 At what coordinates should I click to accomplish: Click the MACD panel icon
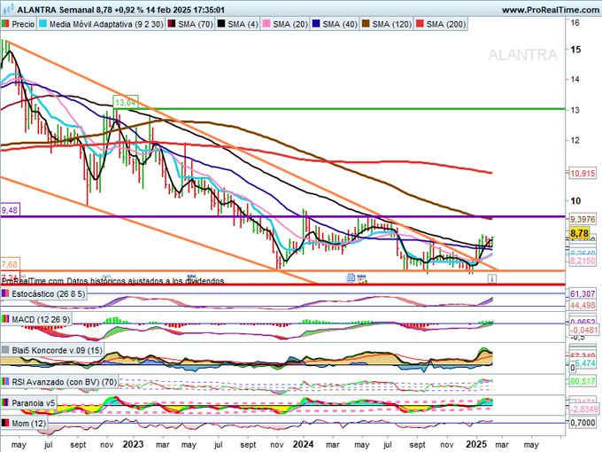pos(5,319)
